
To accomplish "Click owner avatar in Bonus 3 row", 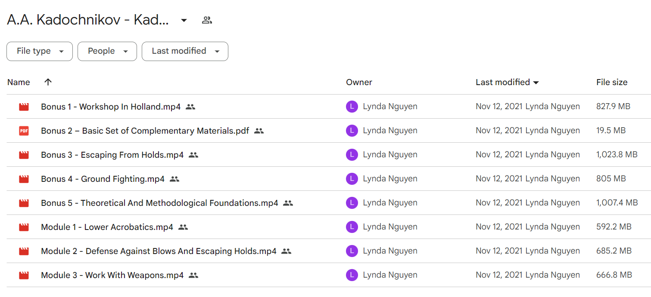I will tap(352, 155).
